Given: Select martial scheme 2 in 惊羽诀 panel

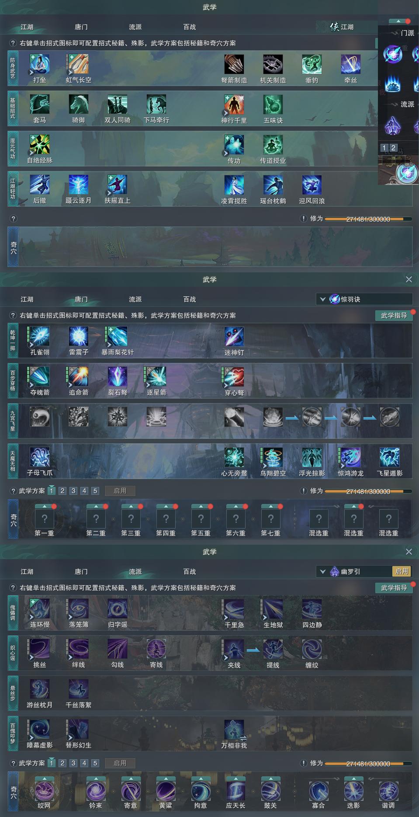Looking at the screenshot, I should (x=62, y=491).
